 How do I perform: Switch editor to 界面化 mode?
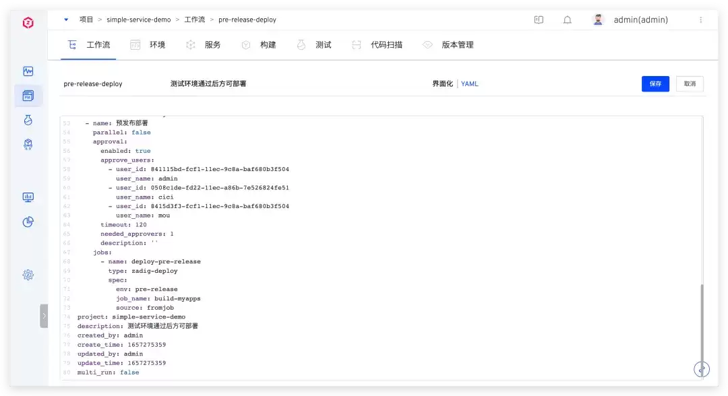point(442,84)
